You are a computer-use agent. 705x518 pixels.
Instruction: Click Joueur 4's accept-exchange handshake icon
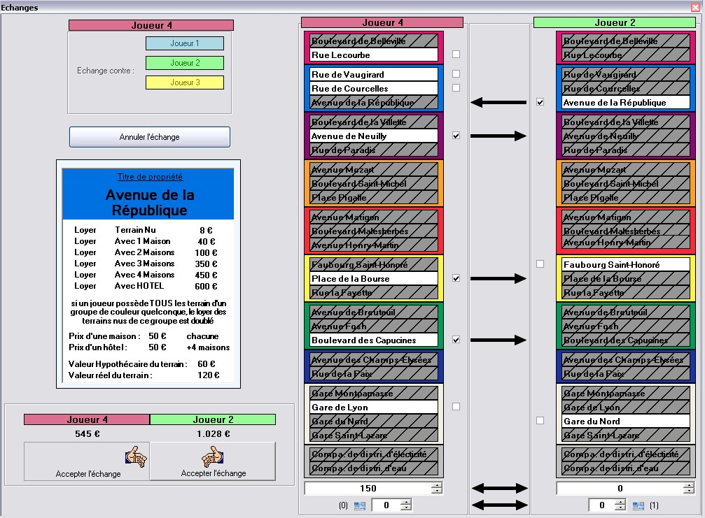tap(137, 457)
